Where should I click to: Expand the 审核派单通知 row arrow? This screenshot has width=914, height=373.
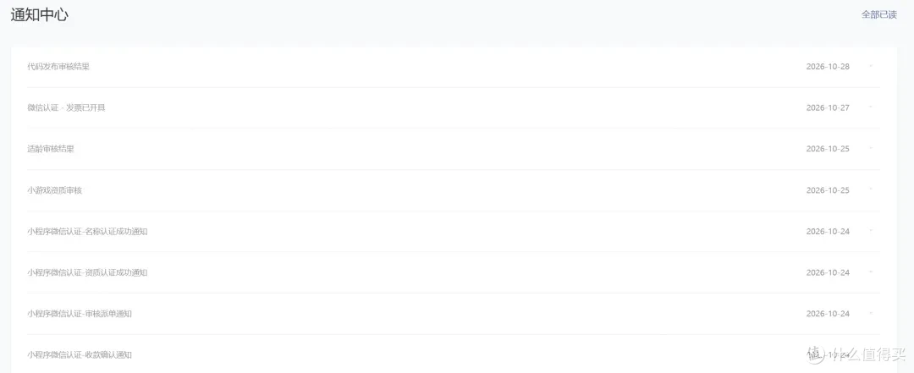pos(871,312)
